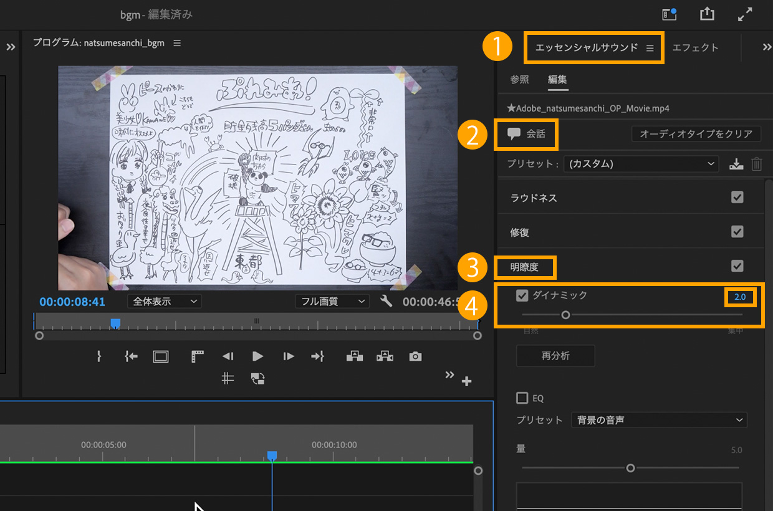
Task: Save settings as preset with the download-tray icon
Action: (736, 164)
